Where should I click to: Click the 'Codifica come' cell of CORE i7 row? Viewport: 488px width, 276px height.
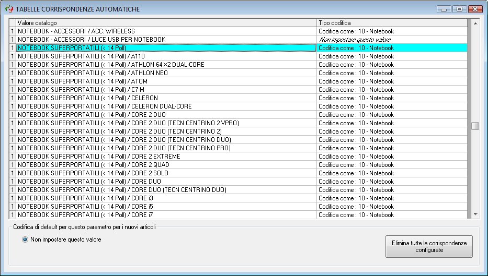pos(392,215)
